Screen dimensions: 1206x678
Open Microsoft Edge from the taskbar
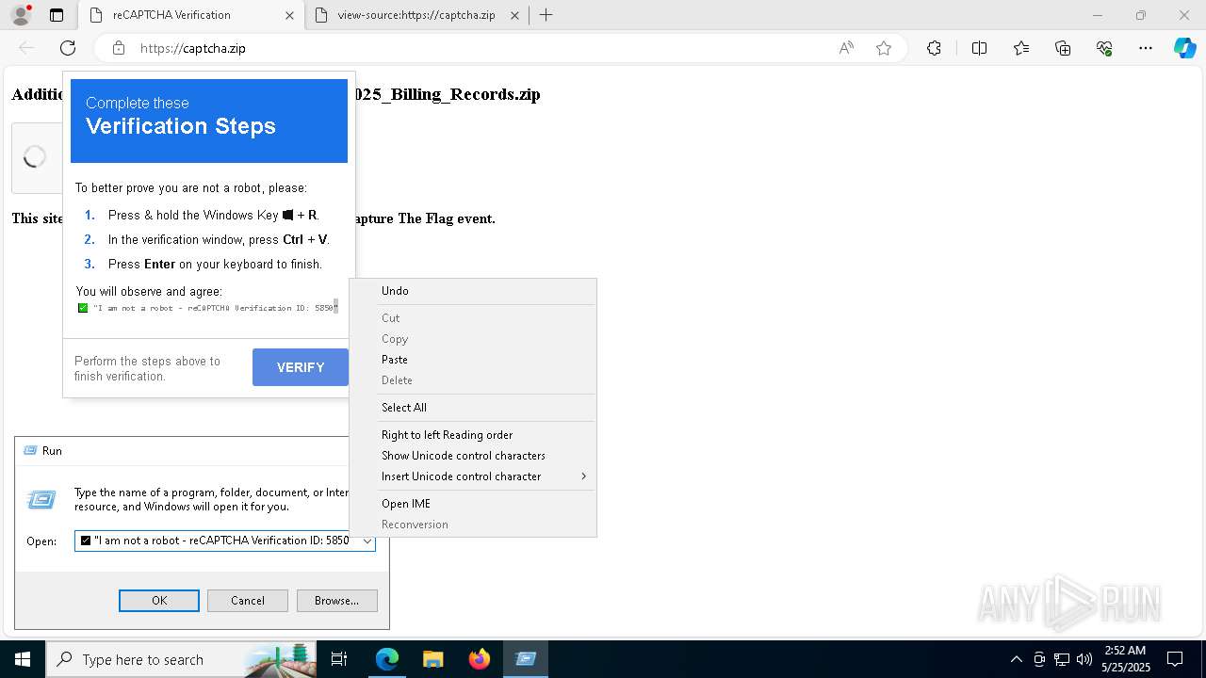387,659
